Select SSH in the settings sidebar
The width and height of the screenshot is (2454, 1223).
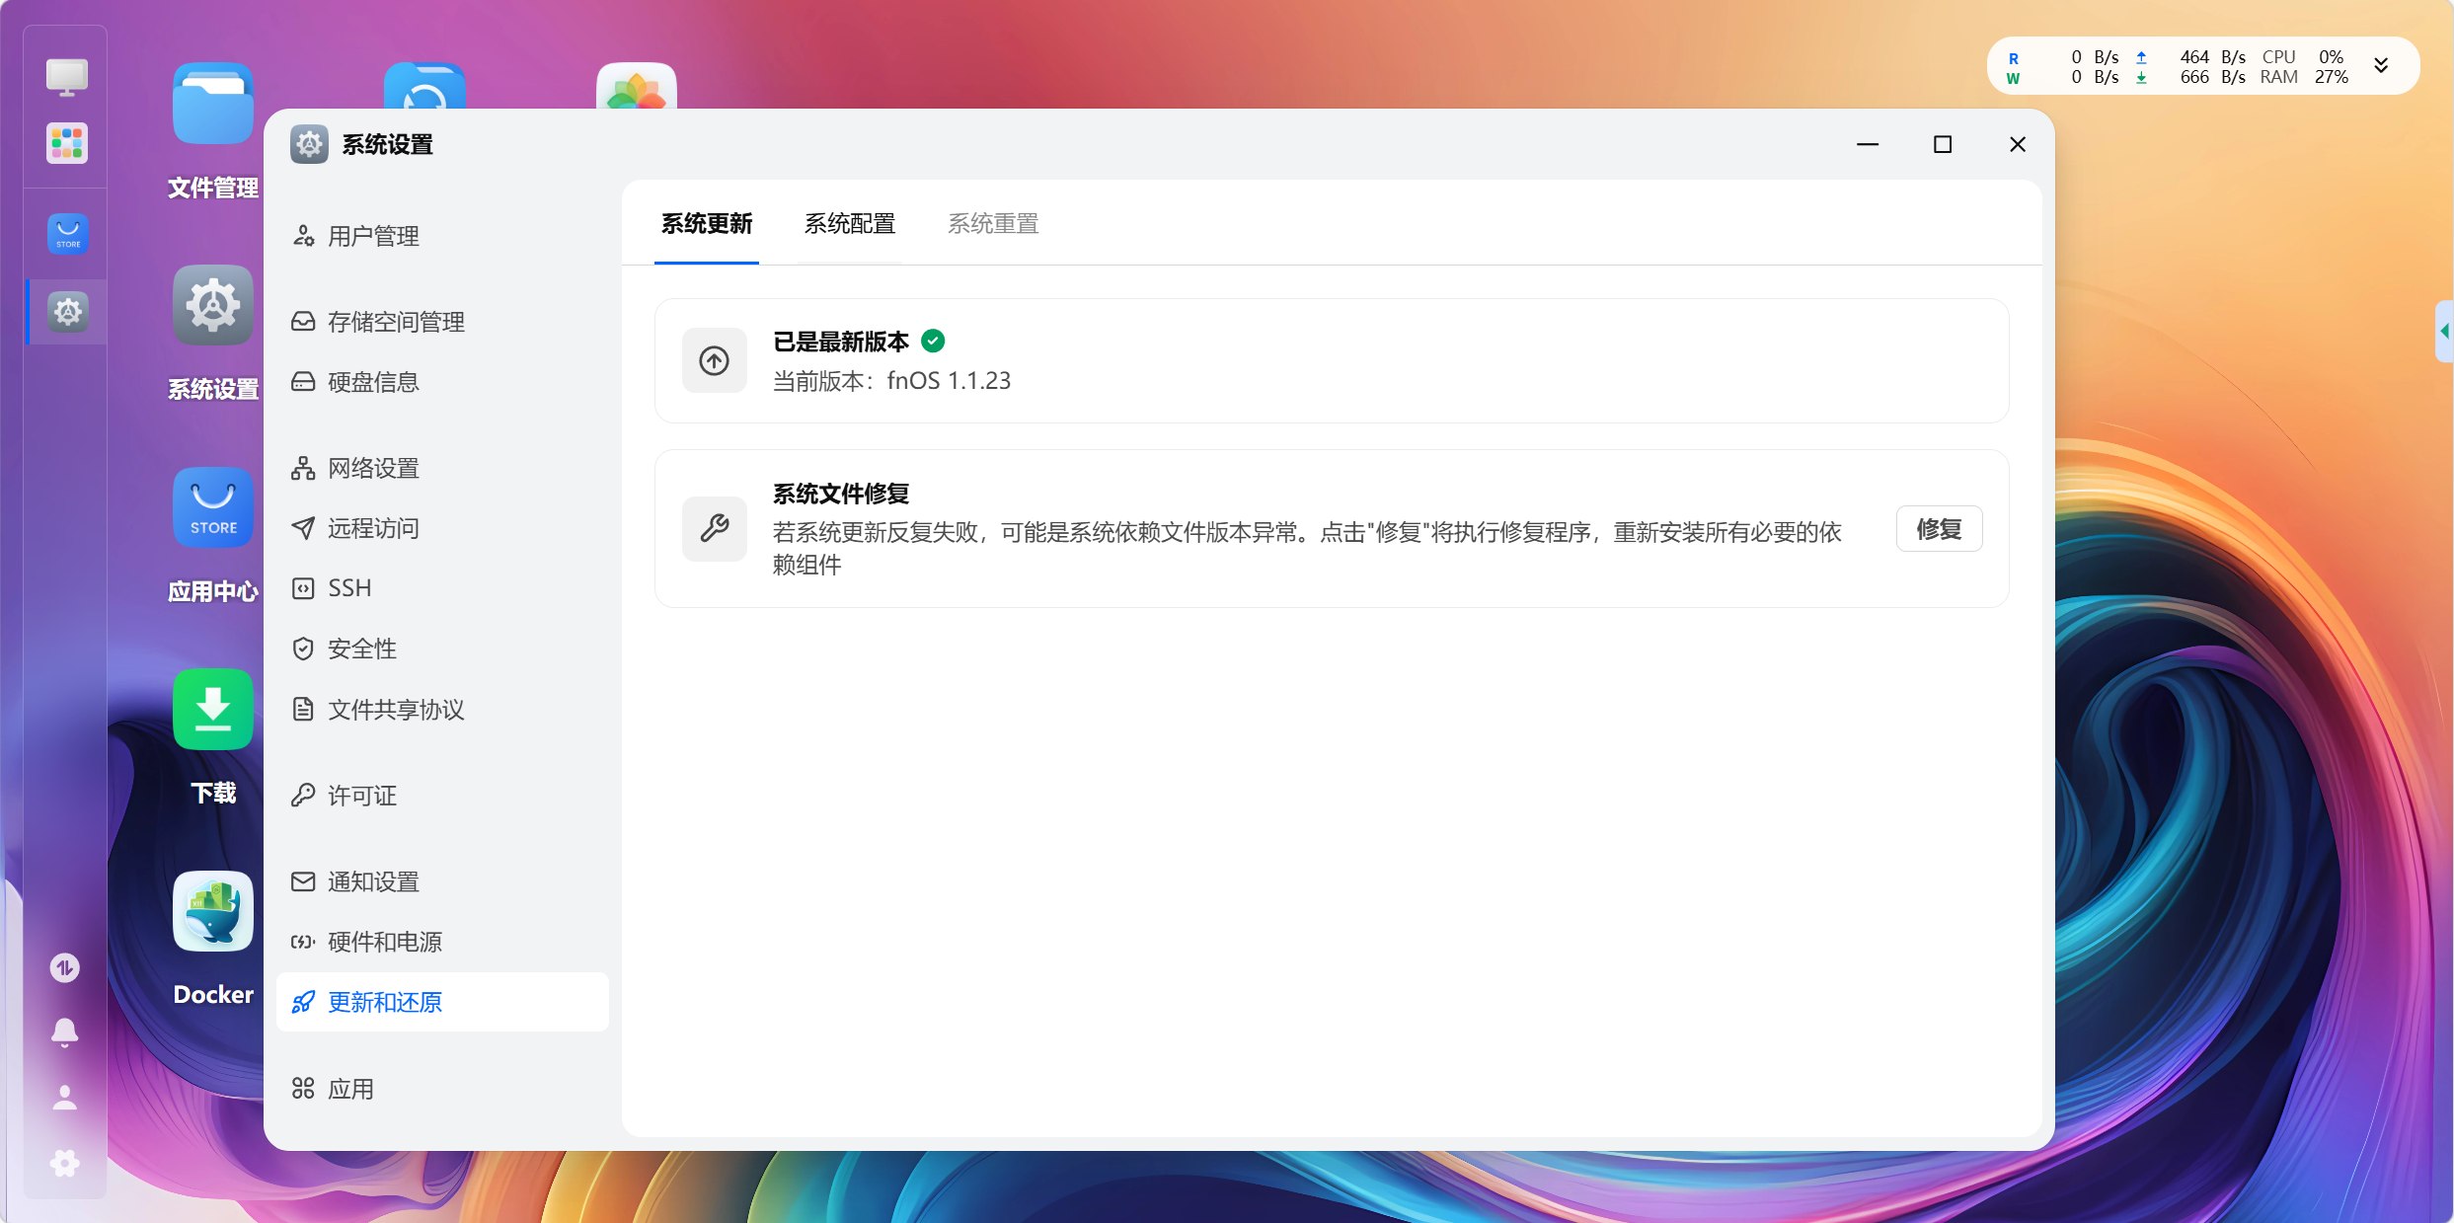click(x=348, y=587)
